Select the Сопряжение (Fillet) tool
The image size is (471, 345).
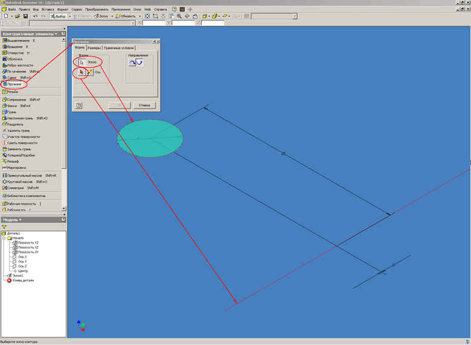coord(21,100)
